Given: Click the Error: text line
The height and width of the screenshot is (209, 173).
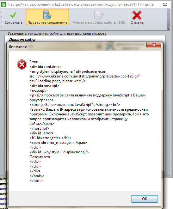Looking at the screenshot, I should [34, 62].
